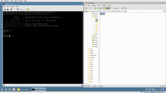The height and width of the screenshot is (93, 166).
Task: Click the close tab icon in Fly-term toolbar
Action: click(x=8, y=9)
